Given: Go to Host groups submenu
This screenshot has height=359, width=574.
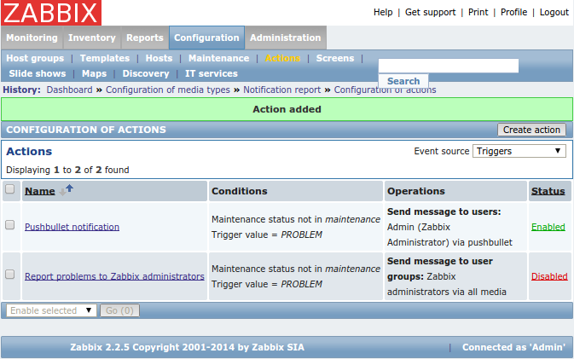Looking at the screenshot, I should pyautogui.click(x=35, y=58).
